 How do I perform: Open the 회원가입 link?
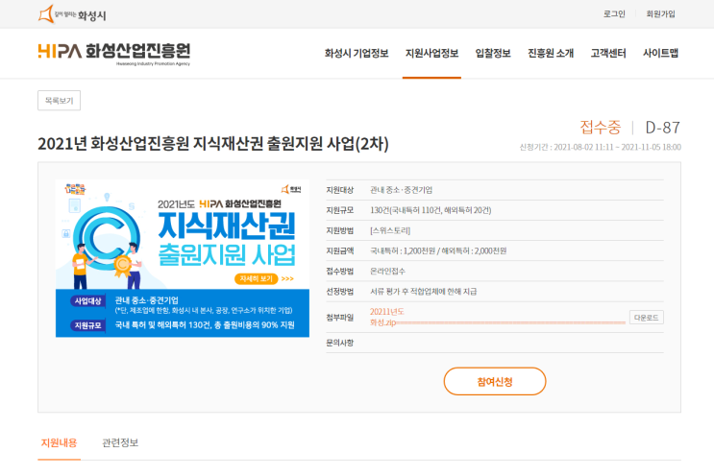coord(660,14)
